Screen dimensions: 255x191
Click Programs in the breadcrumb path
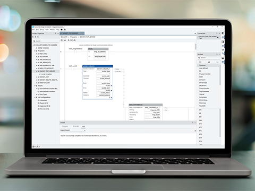click(73, 37)
